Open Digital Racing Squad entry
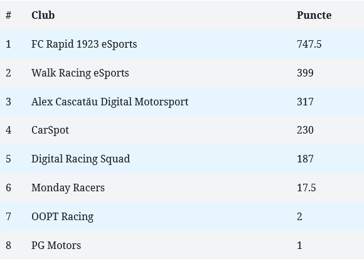Screen dimensions: 364x259 click(81, 159)
